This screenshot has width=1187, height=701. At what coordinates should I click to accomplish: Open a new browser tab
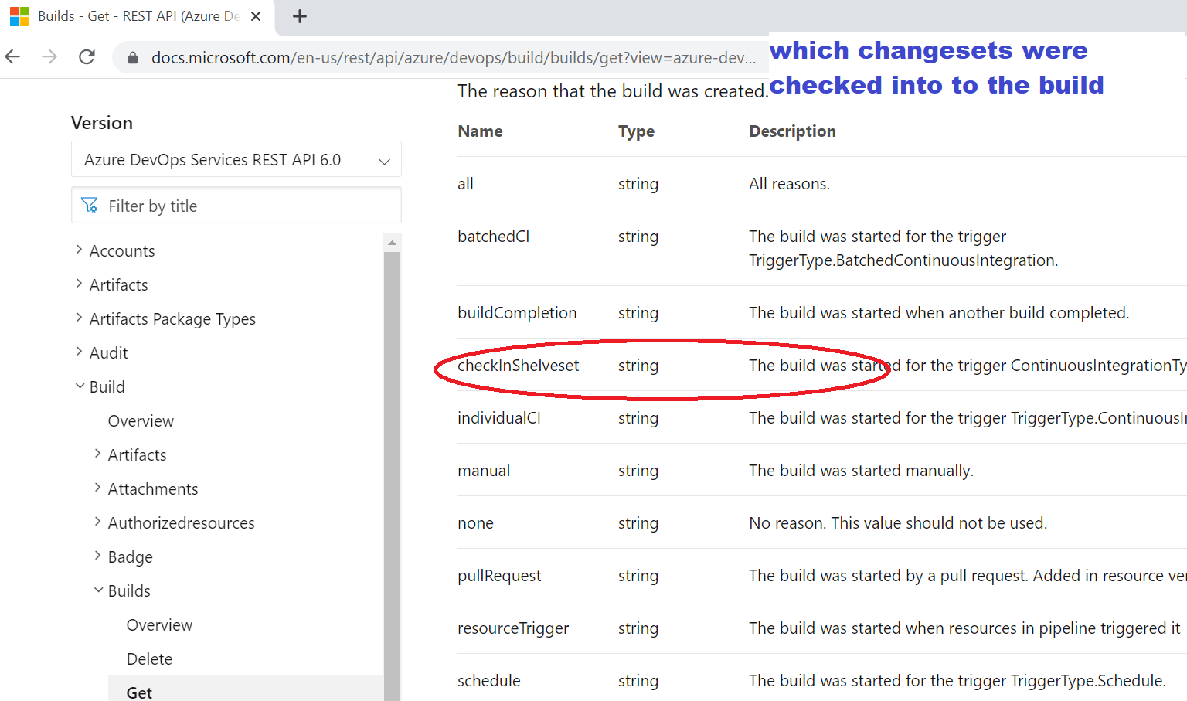pos(300,15)
